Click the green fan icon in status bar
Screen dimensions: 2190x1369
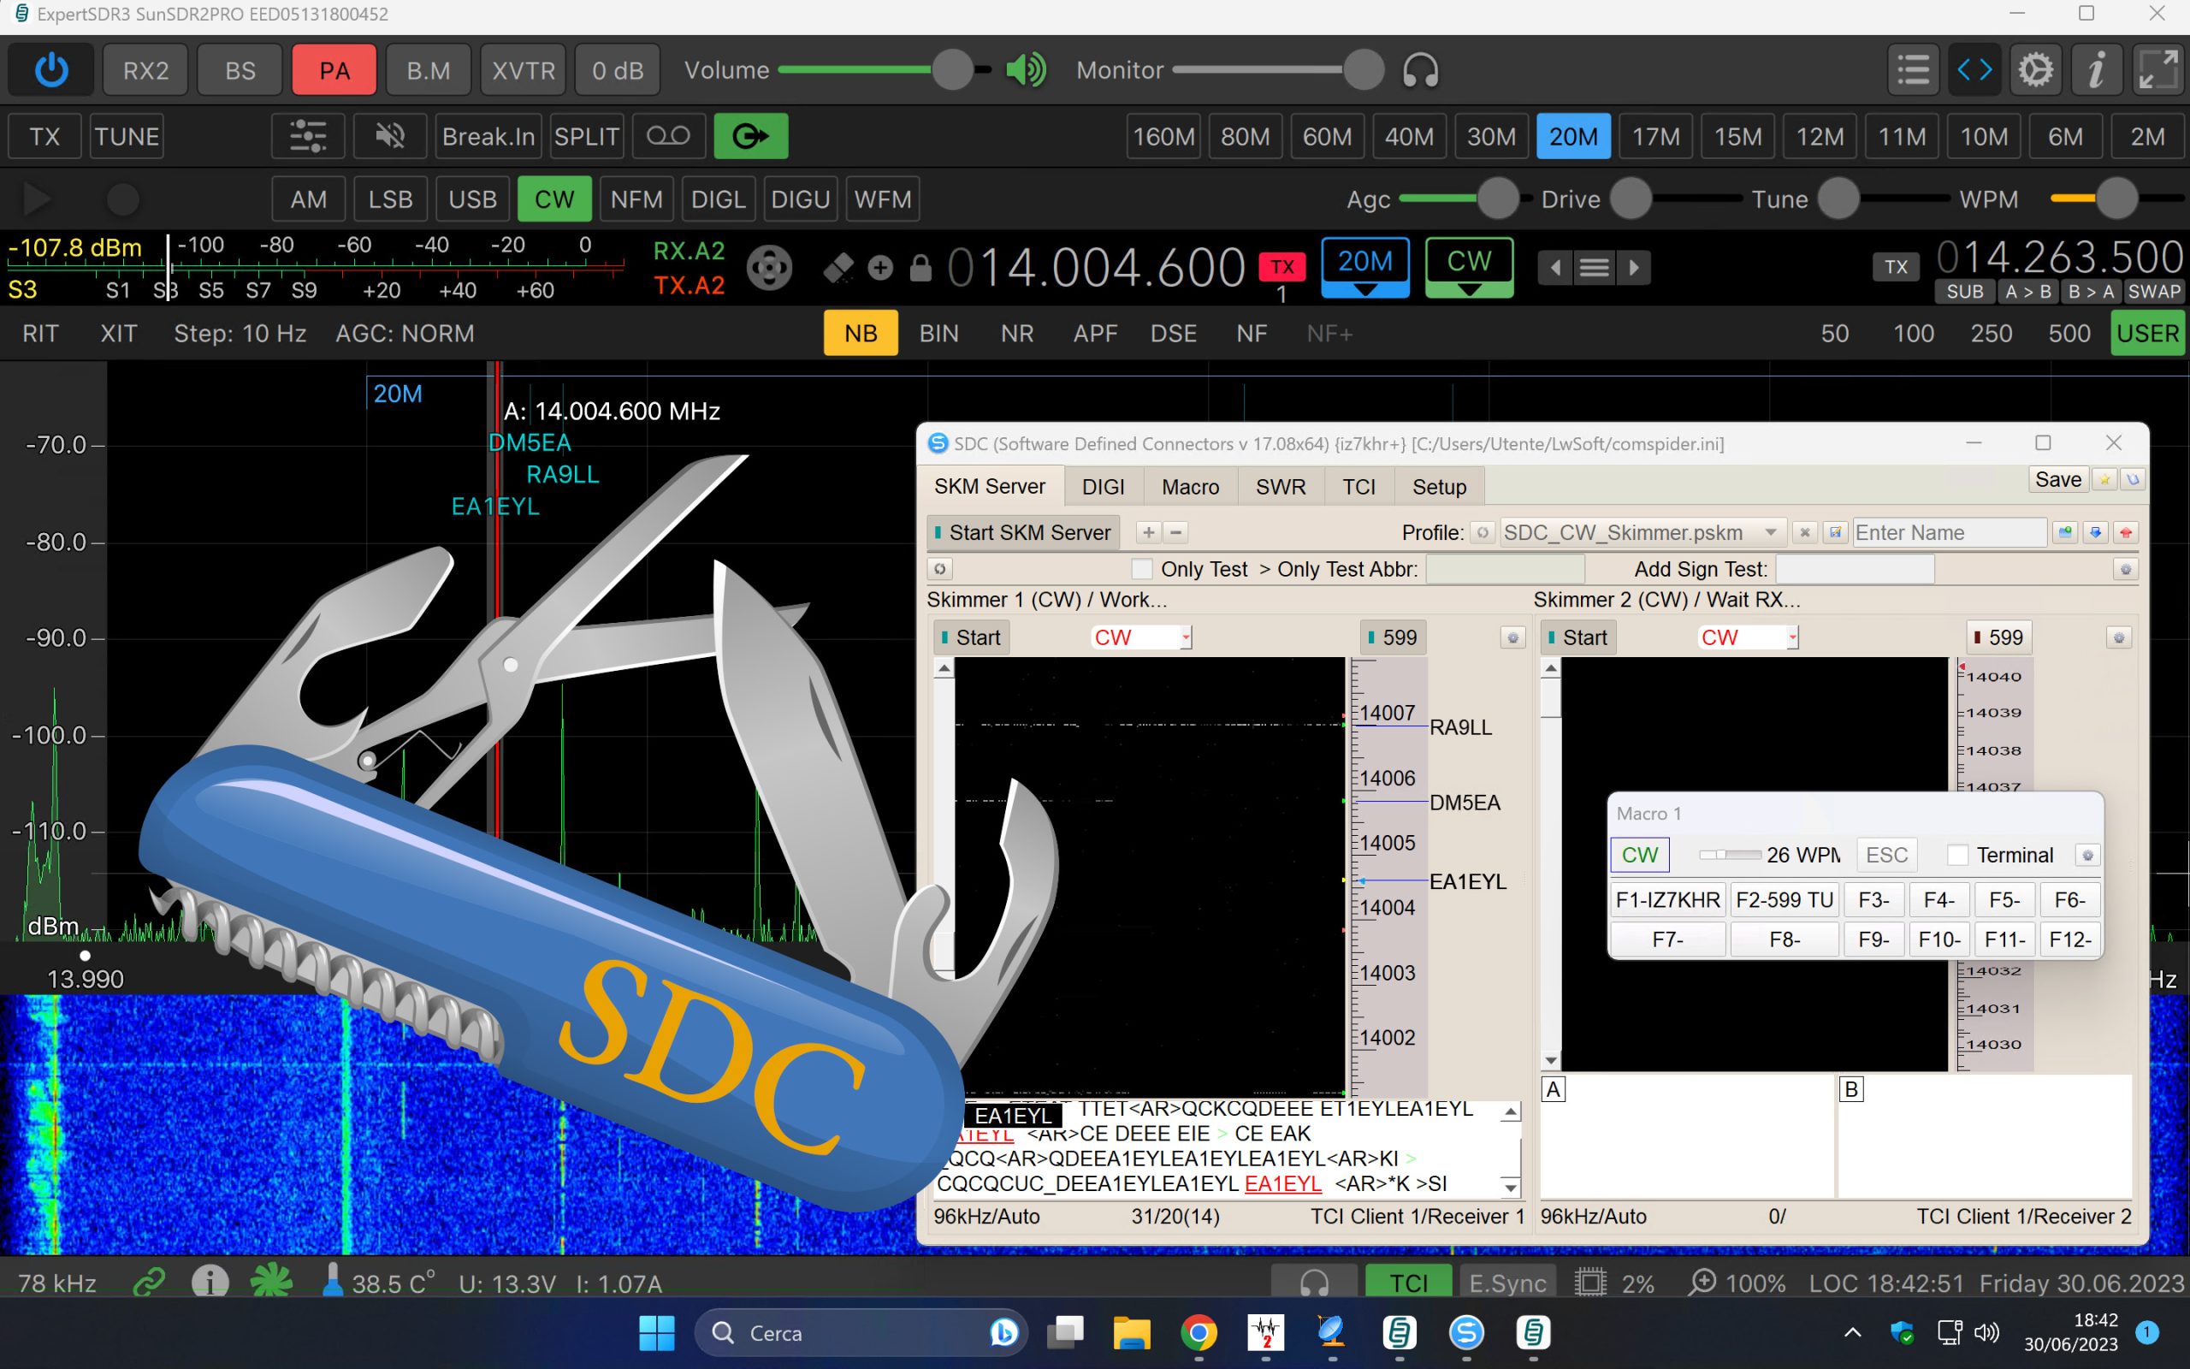[270, 1282]
